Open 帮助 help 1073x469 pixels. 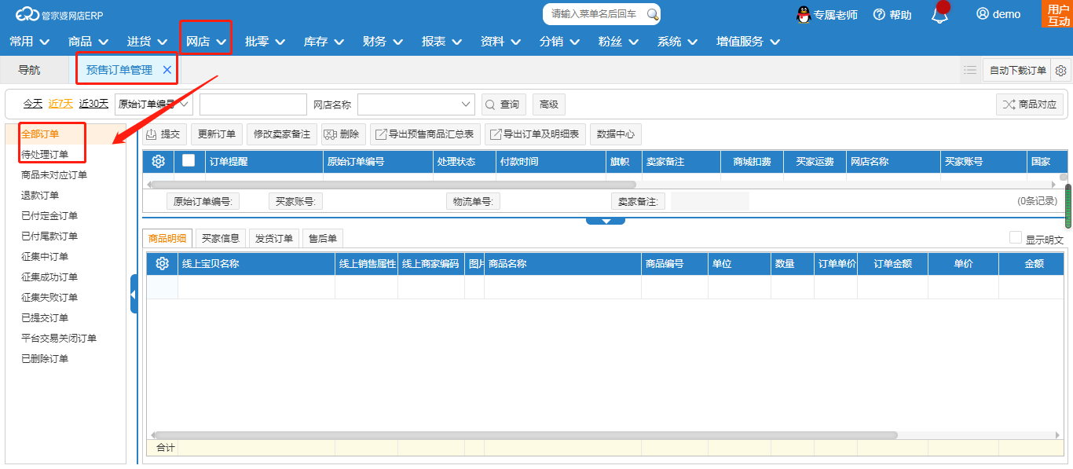892,15
